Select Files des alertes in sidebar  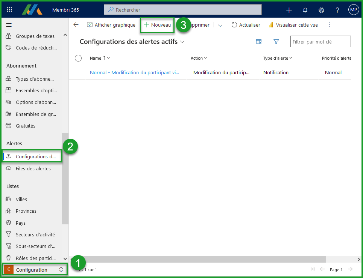click(x=33, y=168)
